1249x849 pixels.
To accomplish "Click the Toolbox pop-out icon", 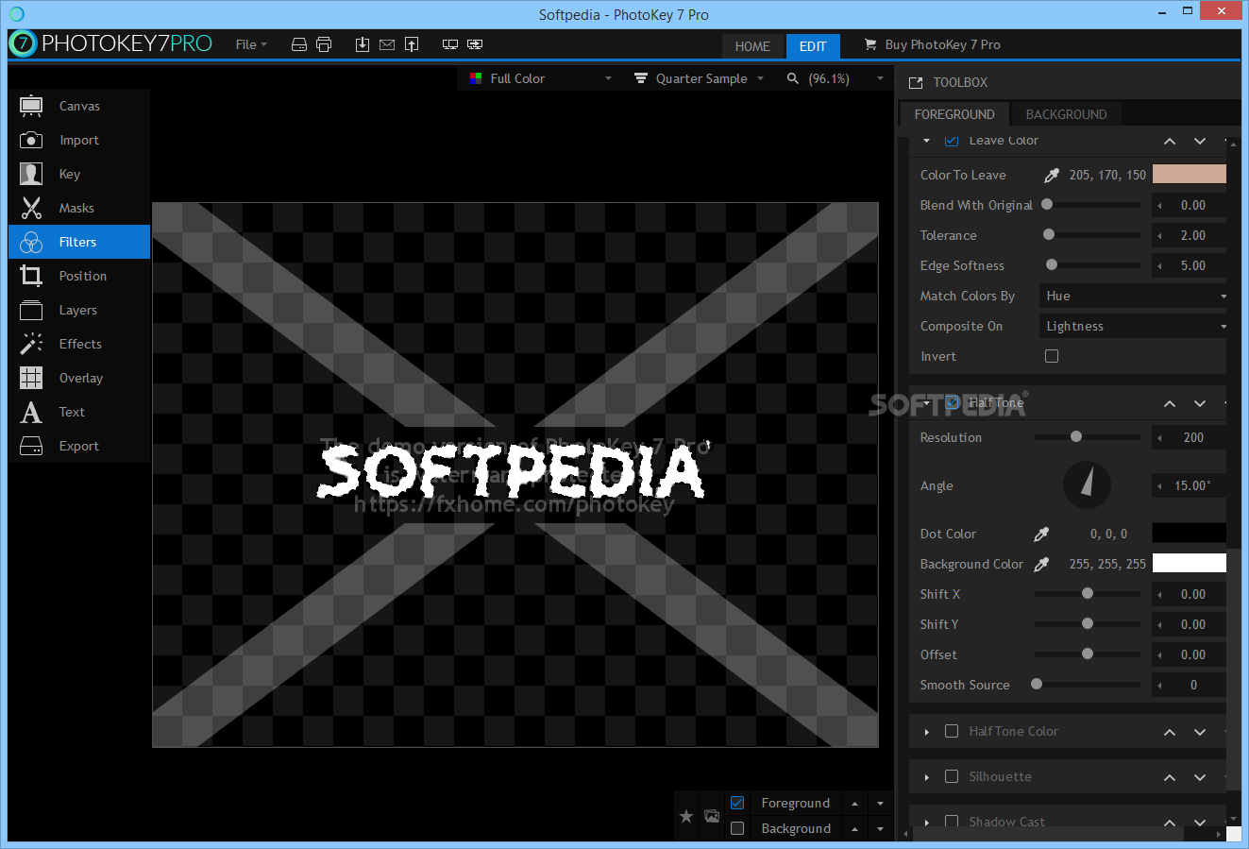I will 916,83.
